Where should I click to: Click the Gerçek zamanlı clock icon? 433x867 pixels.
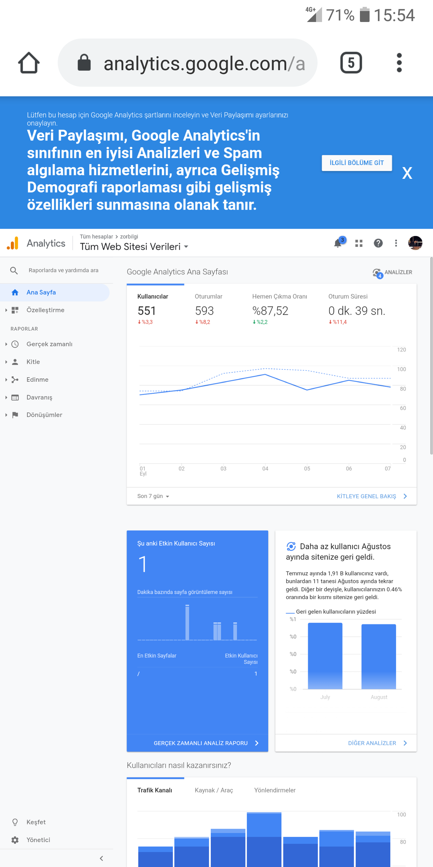click(x=15, y=344)
